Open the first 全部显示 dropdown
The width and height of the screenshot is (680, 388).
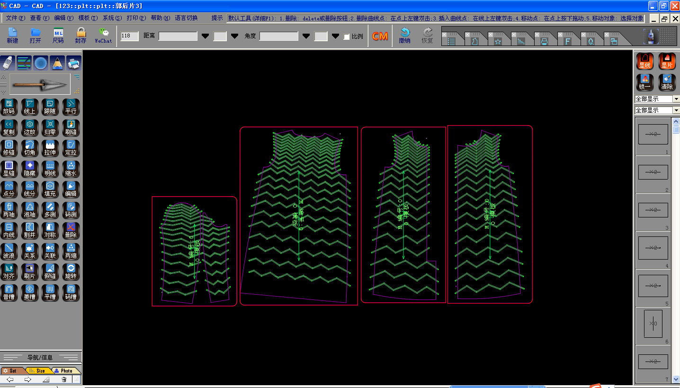[676, 99]
